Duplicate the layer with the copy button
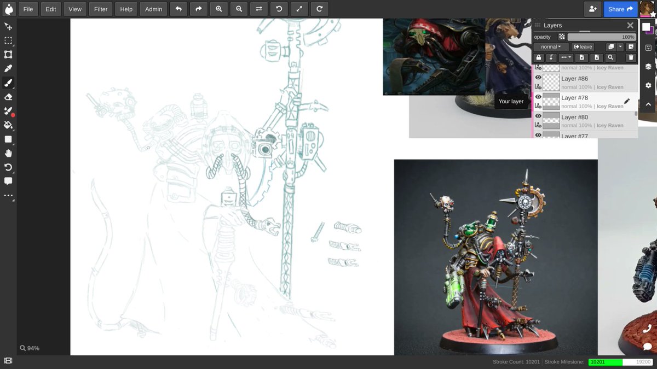Image resolution: width=657 pixels, height=369 pixels. pyautogui.click(x=611, y=47)
